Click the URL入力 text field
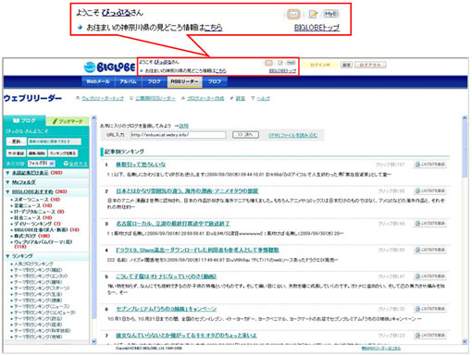Screen dimensions: 472x356 pyautogui.click(x=178, y=135)
